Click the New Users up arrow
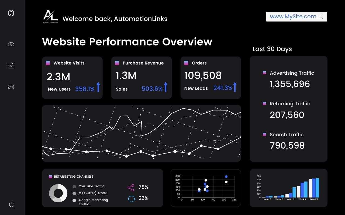The height and width of the screenshot is (215, 345). click(98, 87)
